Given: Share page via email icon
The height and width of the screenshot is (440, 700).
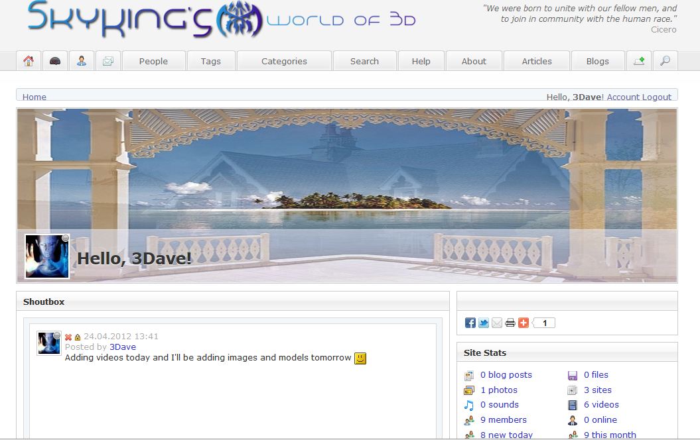Looking at the screenshot, I should pos(497,323).
